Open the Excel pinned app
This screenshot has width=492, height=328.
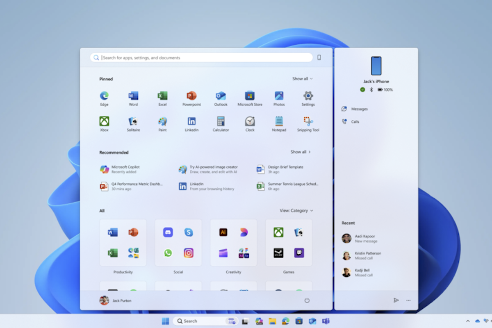click(162, 96)
